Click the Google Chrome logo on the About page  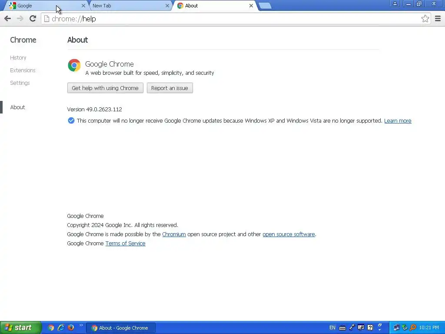tap(74, 65)
